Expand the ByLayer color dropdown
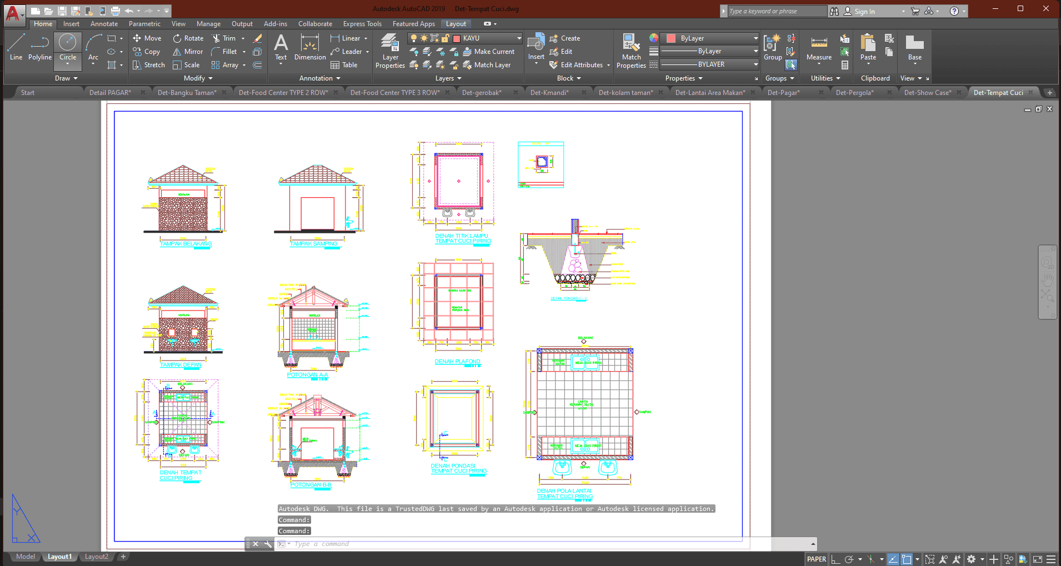1061x566 pixels. [x=755, y=38]
